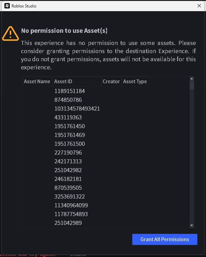The width and height of the screenshot is (206, 257).
Task: Sort by the Creator column header
Action: point(111,81)
